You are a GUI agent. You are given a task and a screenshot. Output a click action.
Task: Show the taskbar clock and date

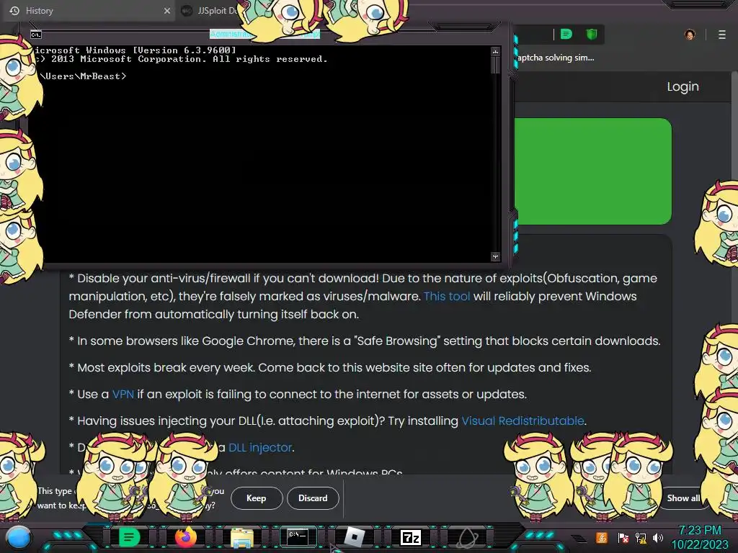coord(700,537)
